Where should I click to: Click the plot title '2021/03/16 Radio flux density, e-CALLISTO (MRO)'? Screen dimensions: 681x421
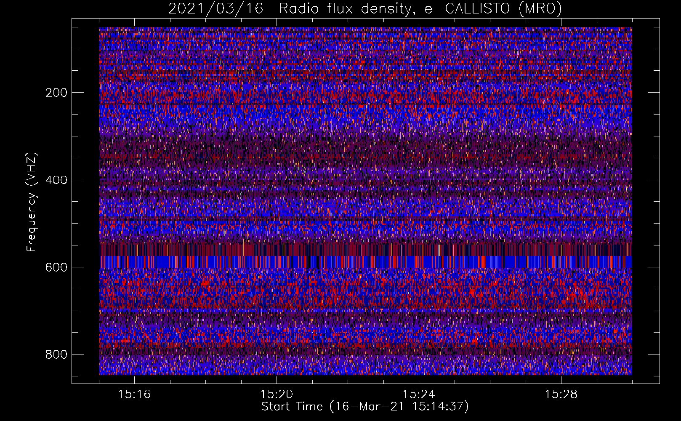point(365,8)
